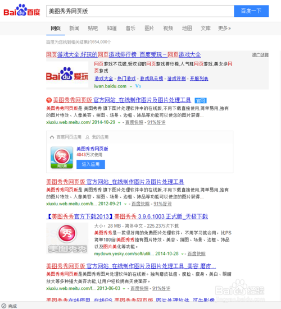Viewport: 281px width, 309px height.
Task: Switch to the 音乐 tab
Action: point(130,28)
